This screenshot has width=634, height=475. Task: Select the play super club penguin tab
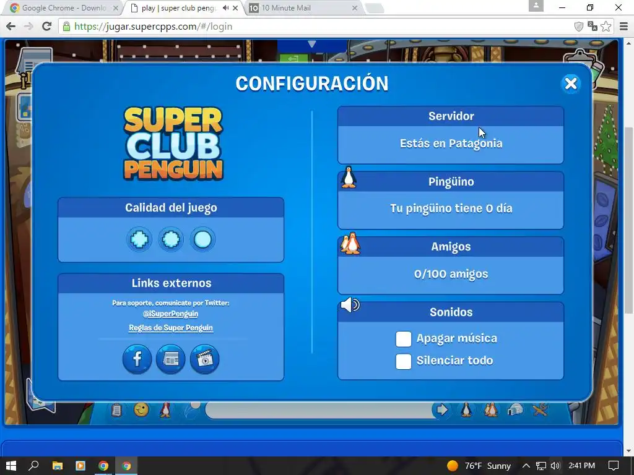pos(179,7)
